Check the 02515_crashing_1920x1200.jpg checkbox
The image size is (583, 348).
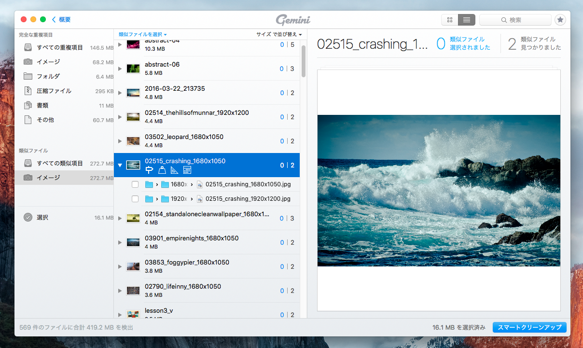point(135,199)
